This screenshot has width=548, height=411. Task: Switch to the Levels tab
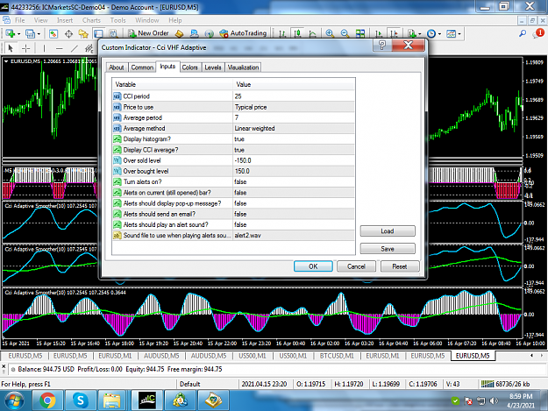coord(213,67)
